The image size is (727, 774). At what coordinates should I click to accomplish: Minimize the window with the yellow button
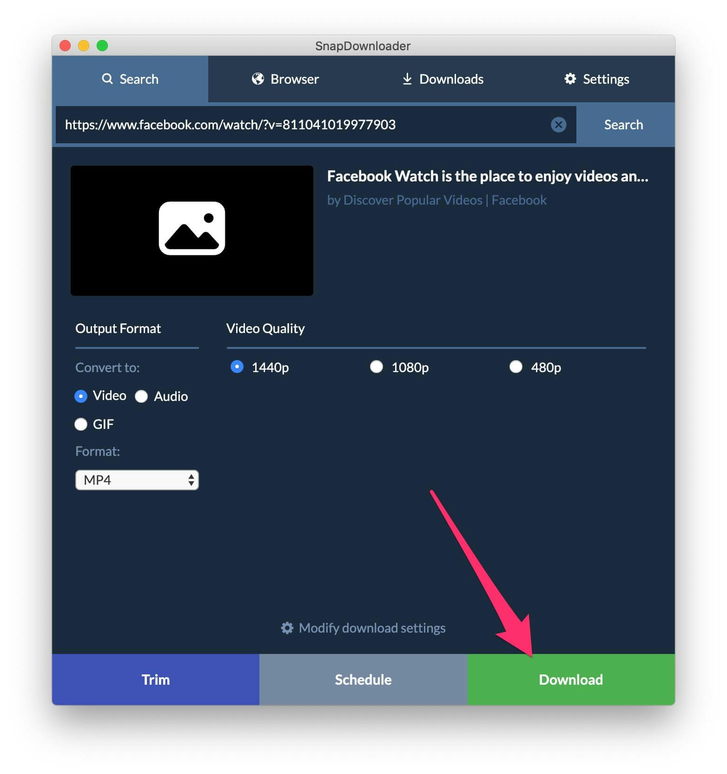(84, 46)
